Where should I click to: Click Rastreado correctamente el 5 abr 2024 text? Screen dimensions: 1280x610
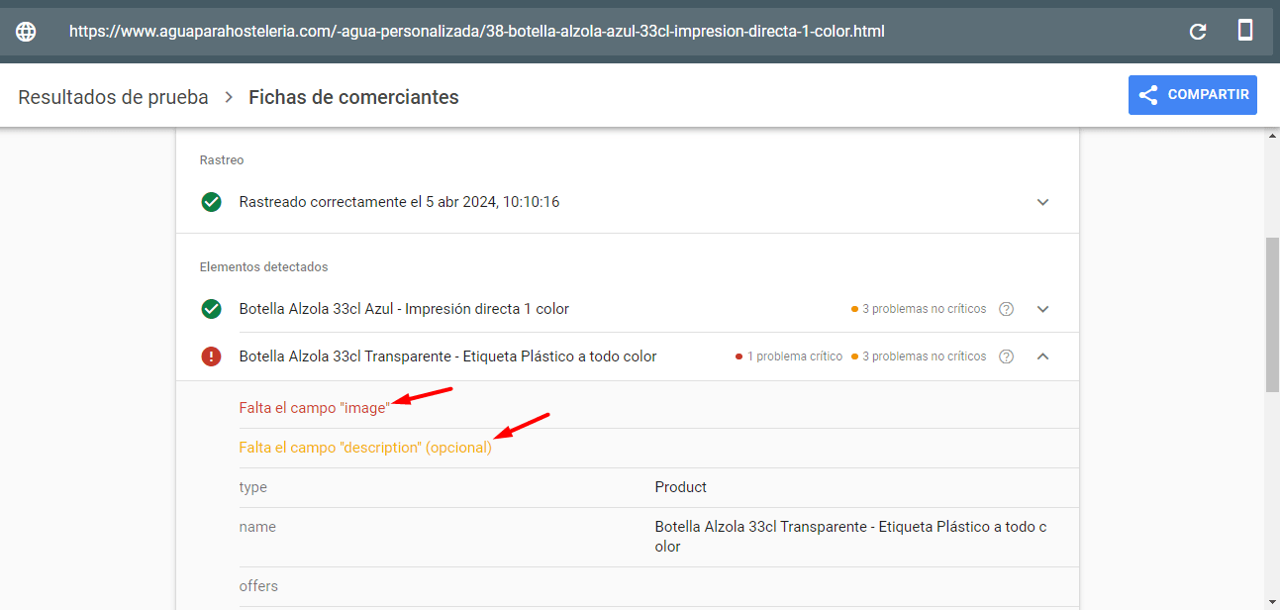(399, 202)
